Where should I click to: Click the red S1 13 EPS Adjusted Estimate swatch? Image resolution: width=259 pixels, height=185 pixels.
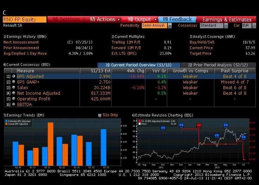click(140, 121)
